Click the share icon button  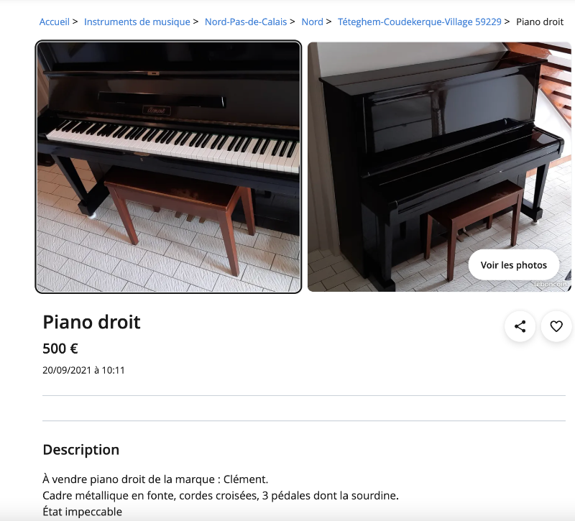520,326
